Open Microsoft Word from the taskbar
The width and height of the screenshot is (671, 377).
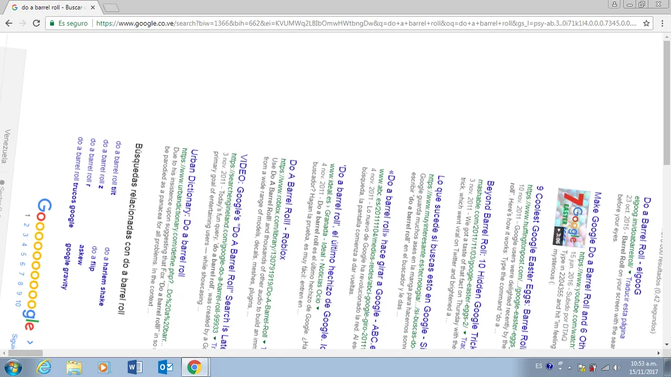135,368
